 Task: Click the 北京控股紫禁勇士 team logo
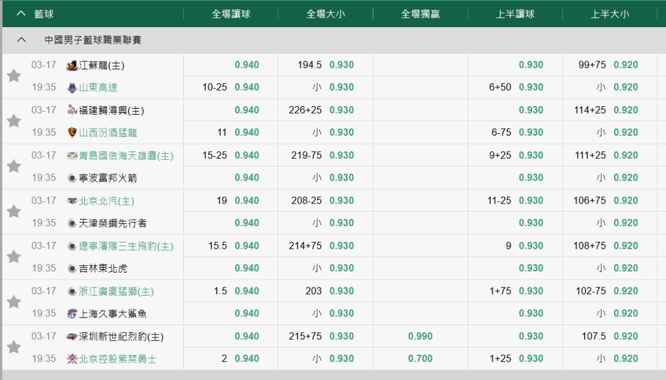click(x=72, y=359)
